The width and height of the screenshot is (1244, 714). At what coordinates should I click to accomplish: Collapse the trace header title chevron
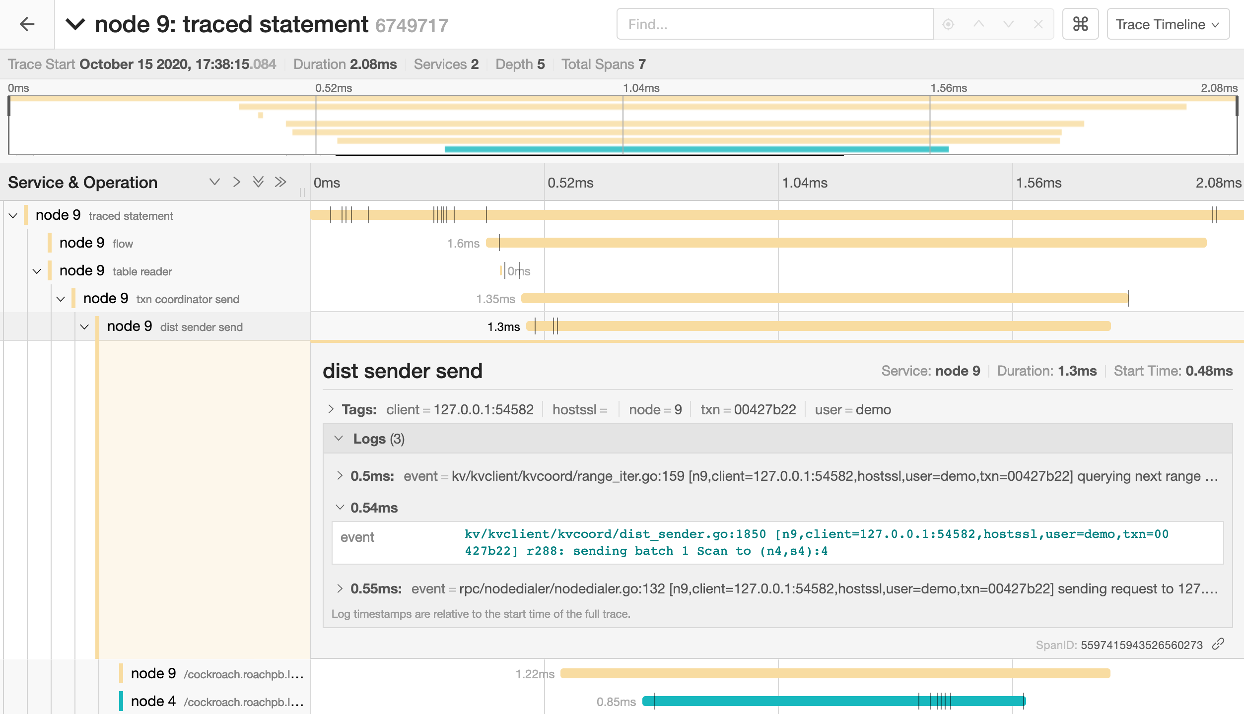(75, 24)
